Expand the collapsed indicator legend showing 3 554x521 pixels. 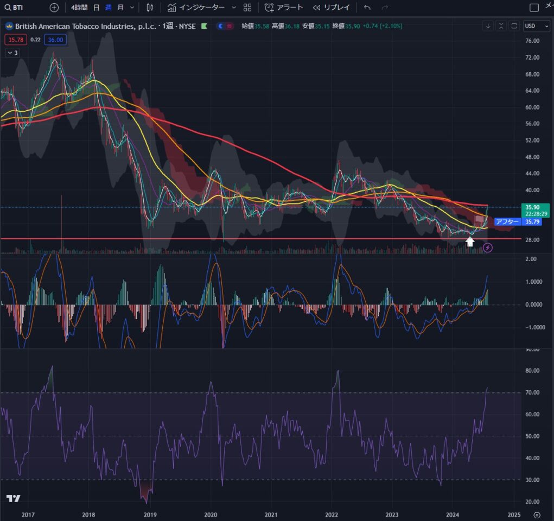[x=12, y=53]
